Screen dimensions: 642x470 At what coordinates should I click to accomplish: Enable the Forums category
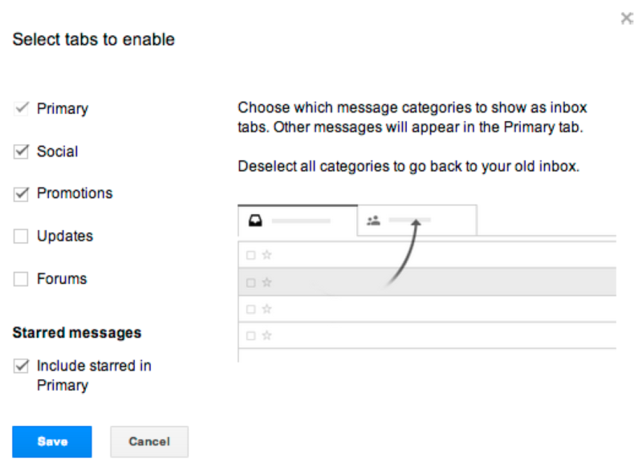[x=21, y=278]
